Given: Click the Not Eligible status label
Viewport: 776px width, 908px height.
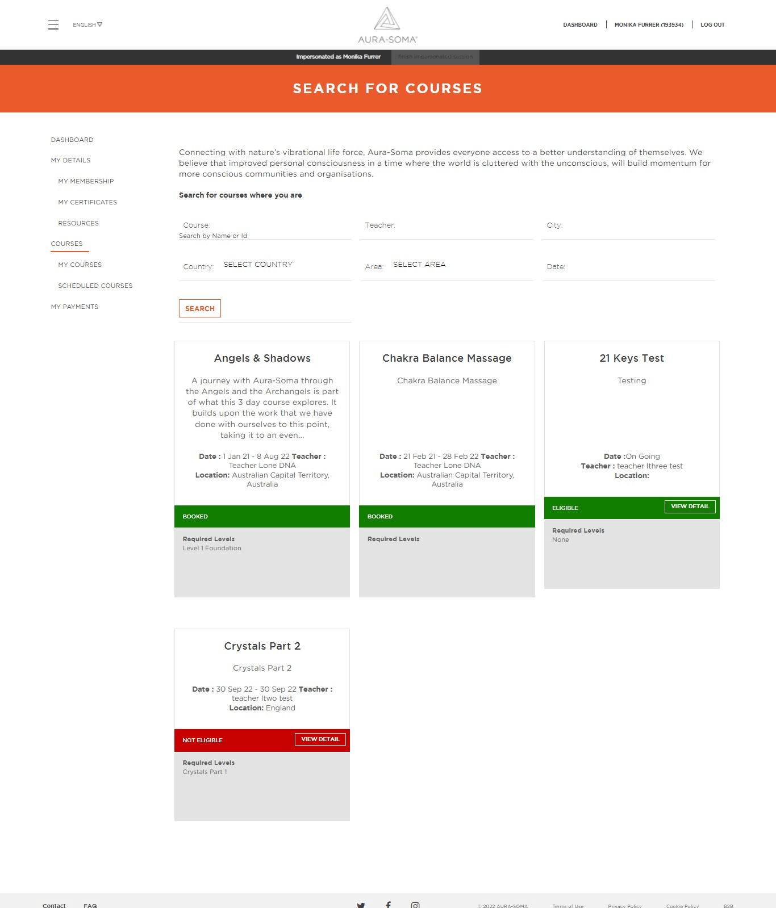Looking at the screenshot, I should click(202, 740).
